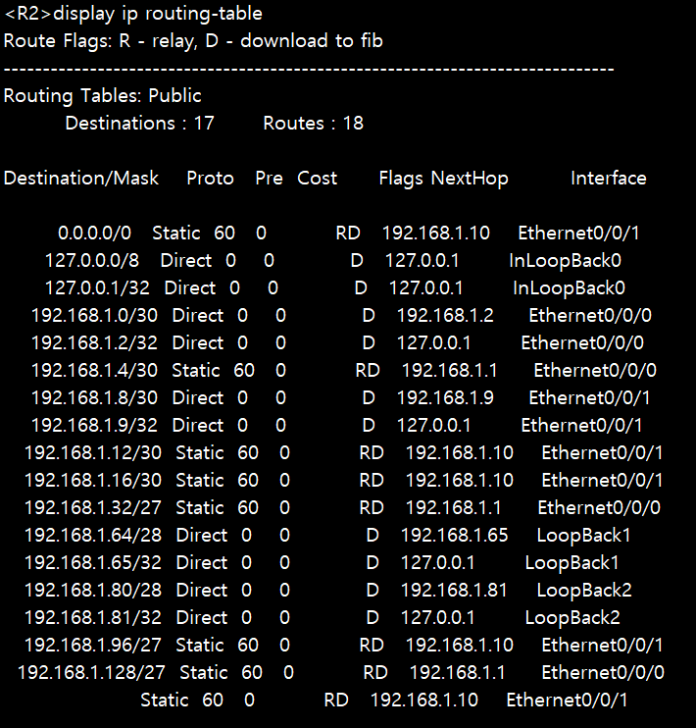Click Ethernet0/0/1 in the 0.0.0.0/0 row
Image resolution: width=696 pixels, height=728 pixels.
click(x=578, y=234)
